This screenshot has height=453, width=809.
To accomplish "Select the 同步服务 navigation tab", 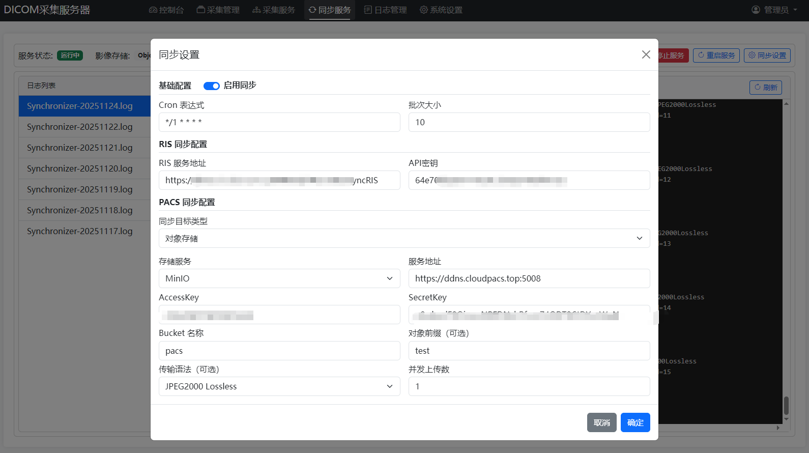I will [330, 10].
